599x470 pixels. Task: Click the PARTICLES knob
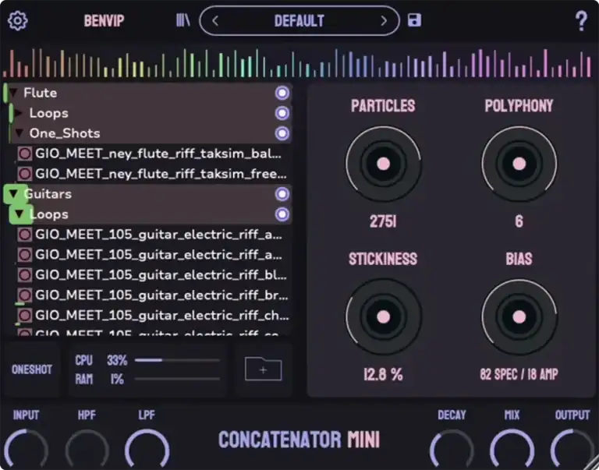pos(383,164)
